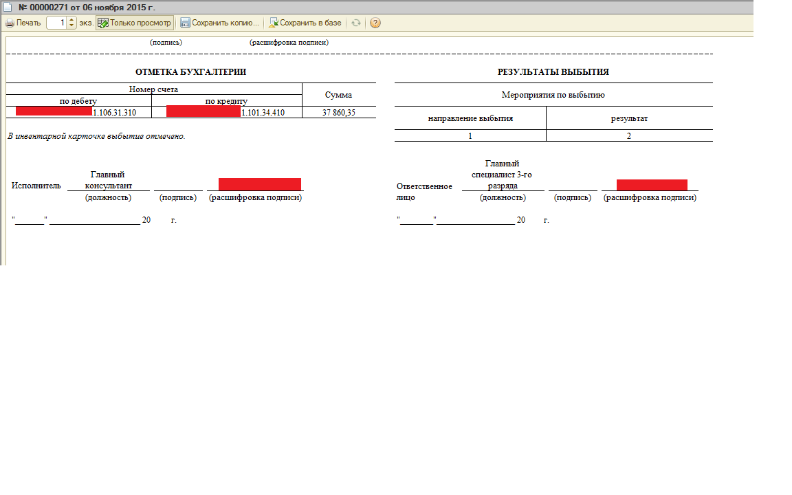Viewport: 792px width, 495px height.
Task: Select the Ответственное лицо label
Action: pos(423,191)
